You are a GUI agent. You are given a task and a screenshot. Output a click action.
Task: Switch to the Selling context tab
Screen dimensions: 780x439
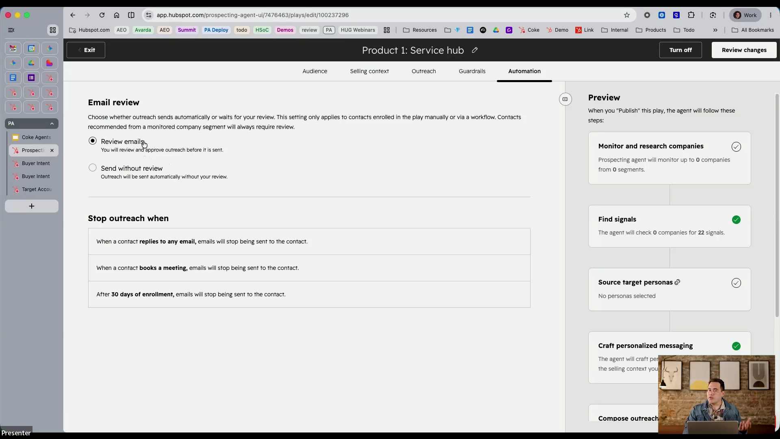click(x=369, y=71)
